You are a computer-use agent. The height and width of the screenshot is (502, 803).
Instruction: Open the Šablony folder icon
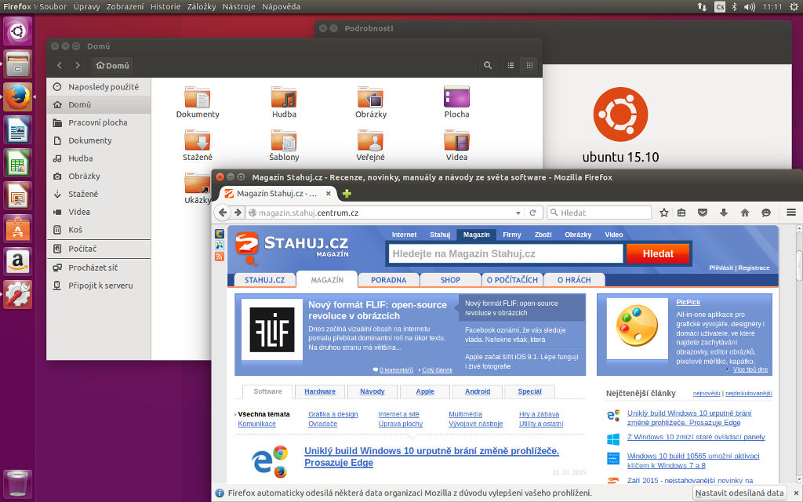click(284, 144)
